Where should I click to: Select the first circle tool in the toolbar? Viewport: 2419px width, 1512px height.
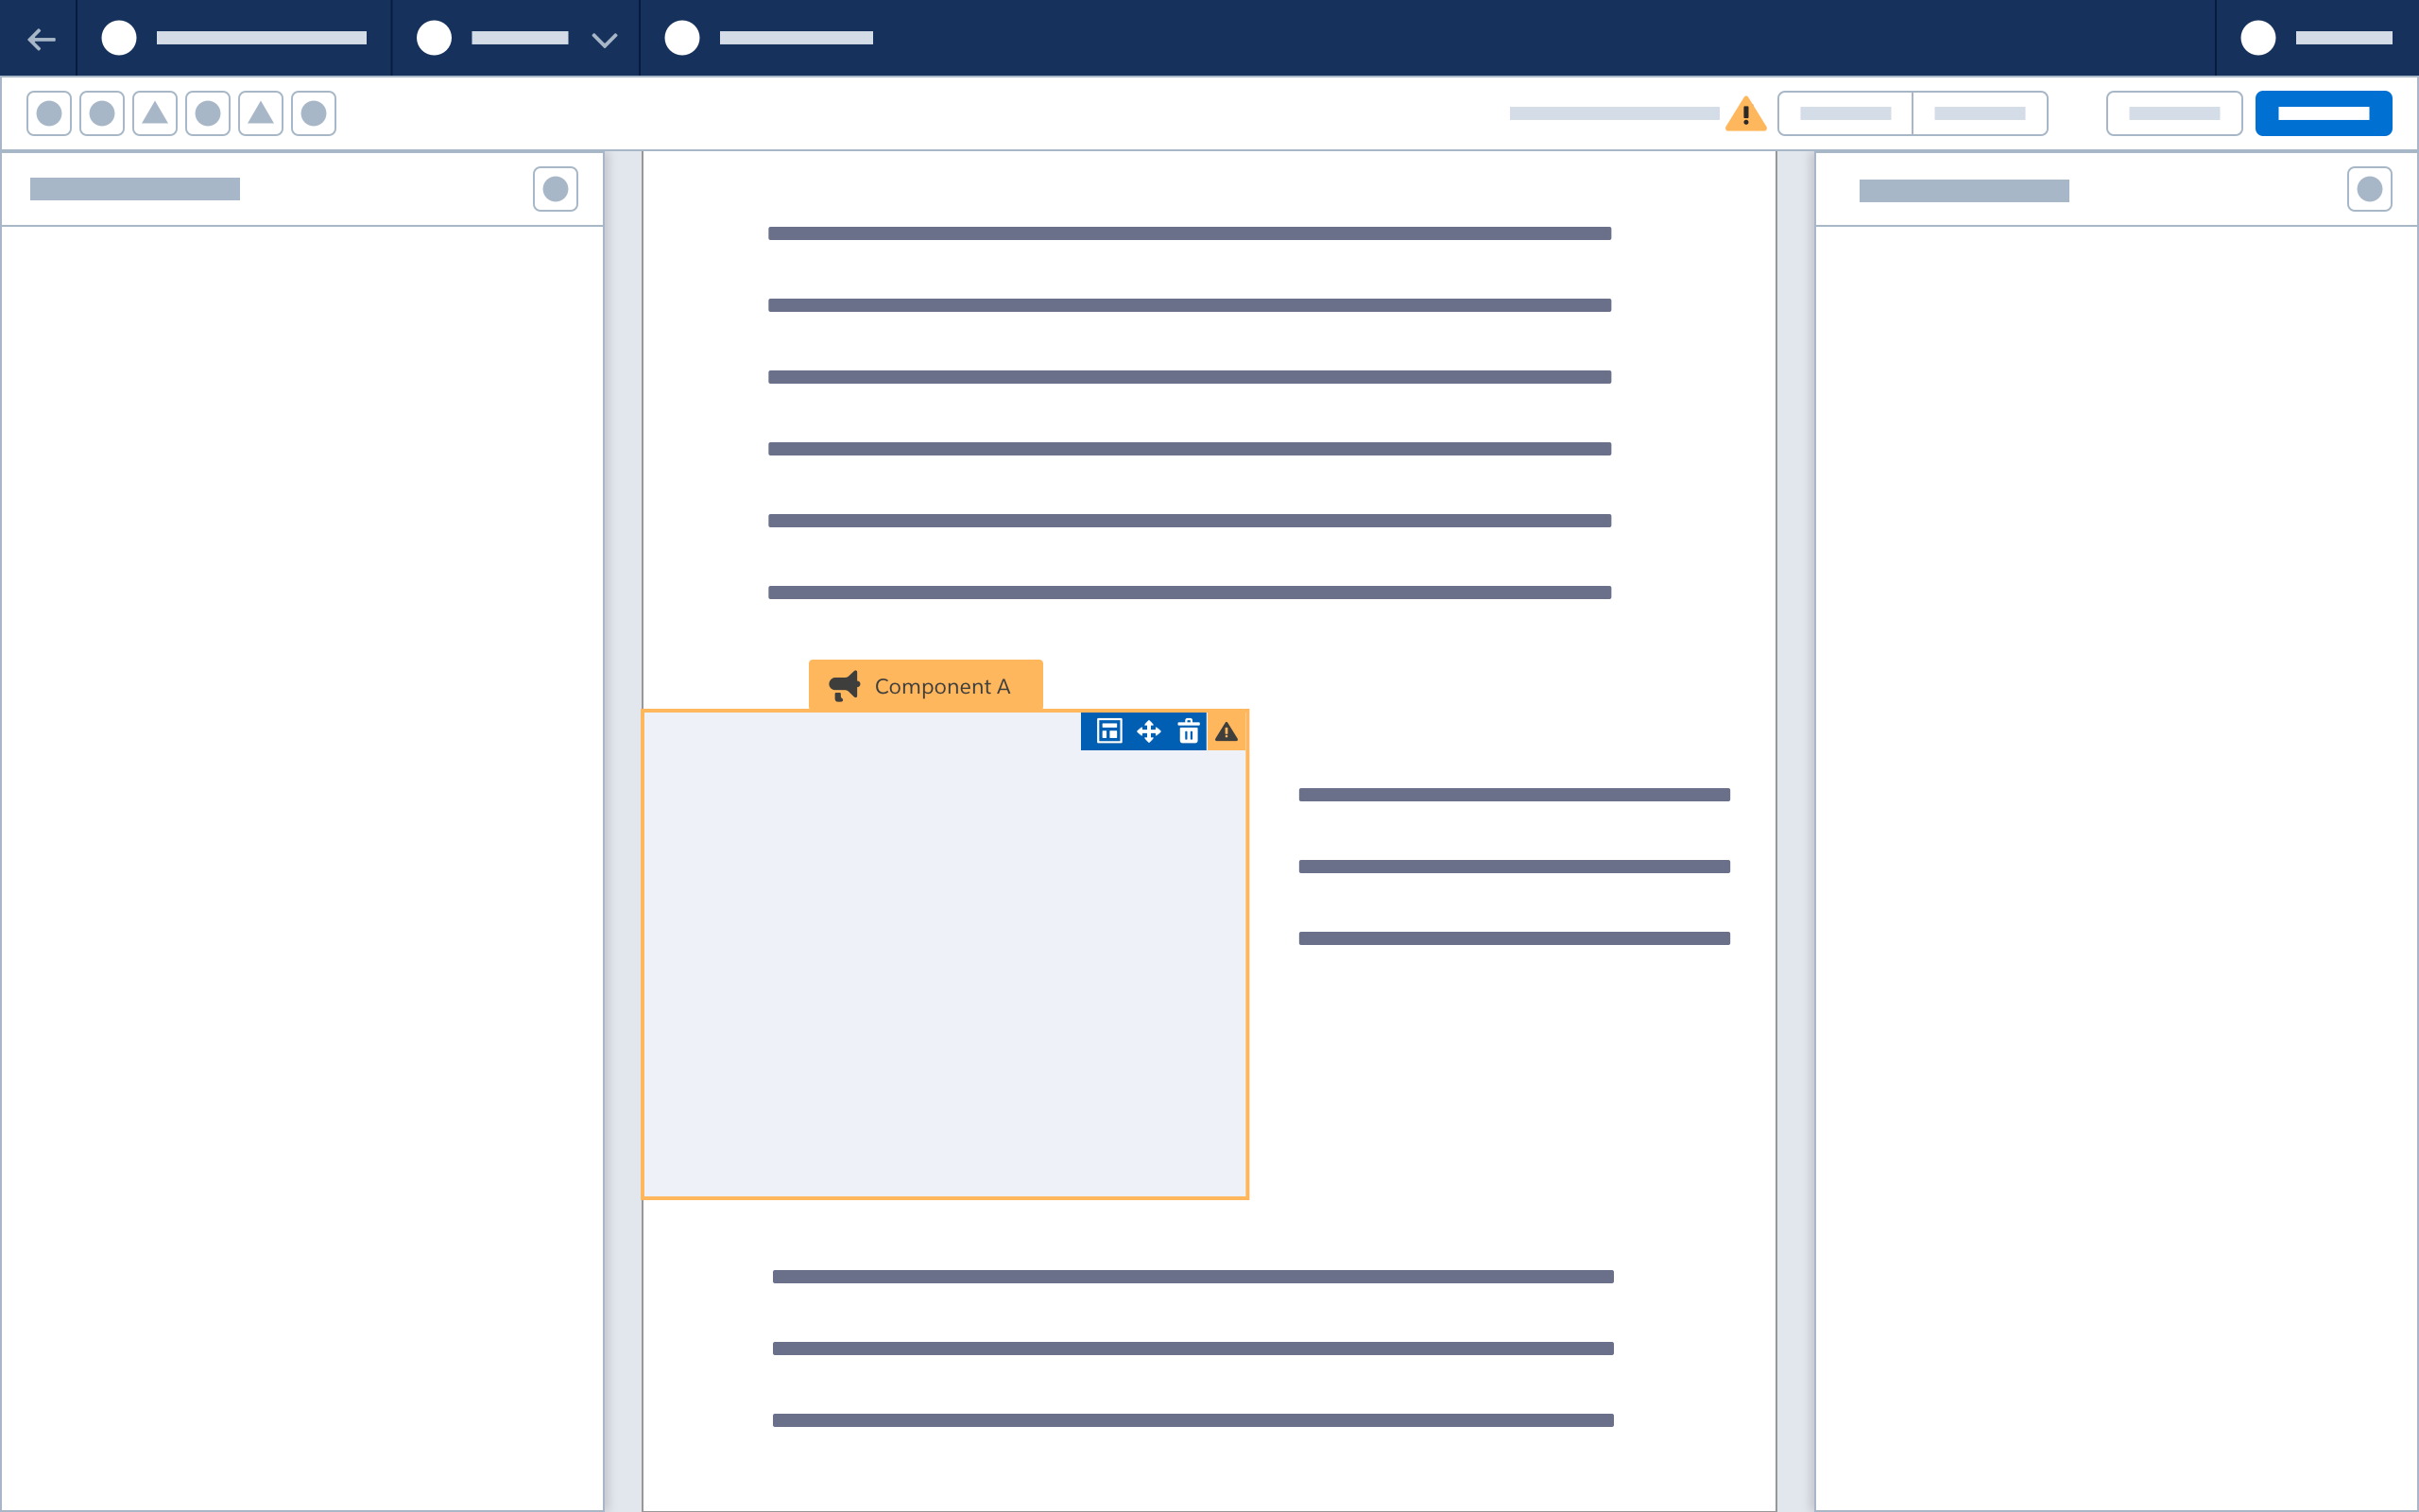pos(48,113)
